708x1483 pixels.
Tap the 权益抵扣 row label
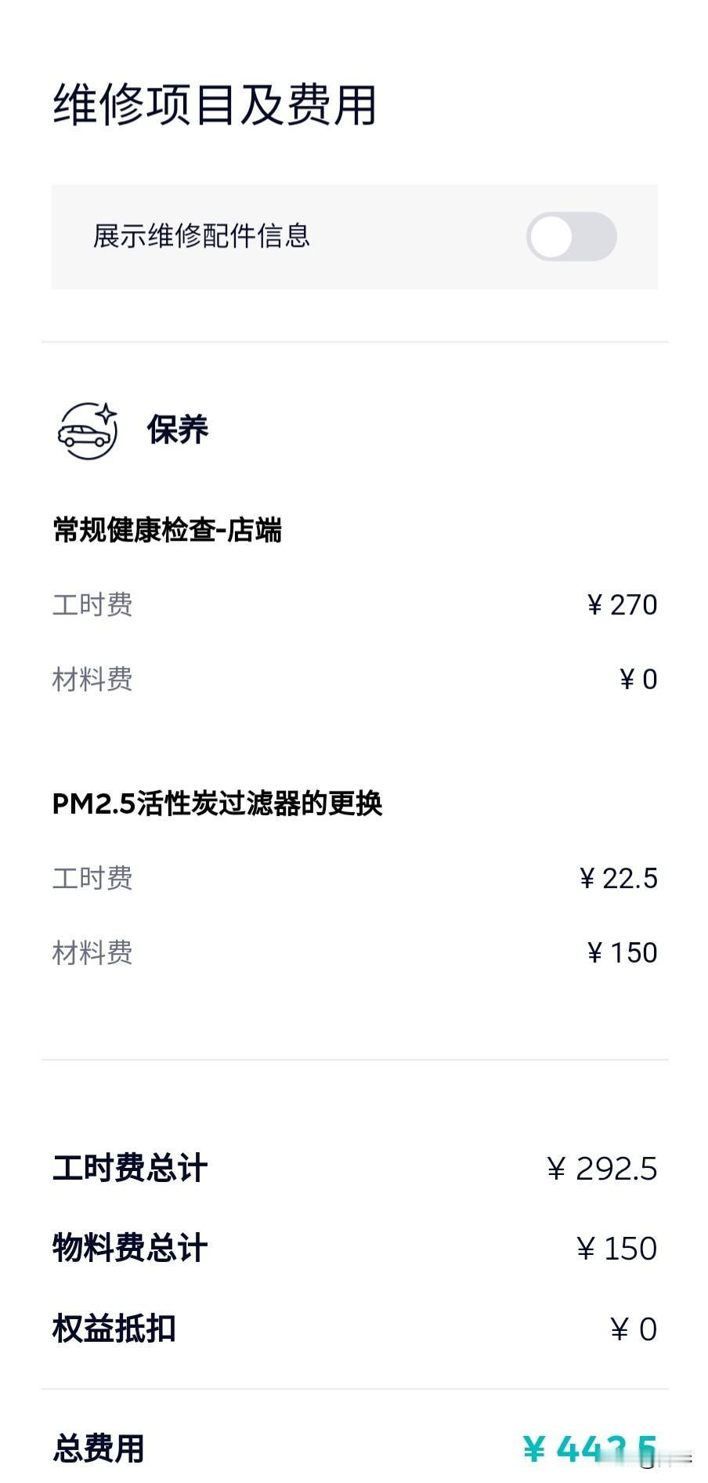(114, 1329)
